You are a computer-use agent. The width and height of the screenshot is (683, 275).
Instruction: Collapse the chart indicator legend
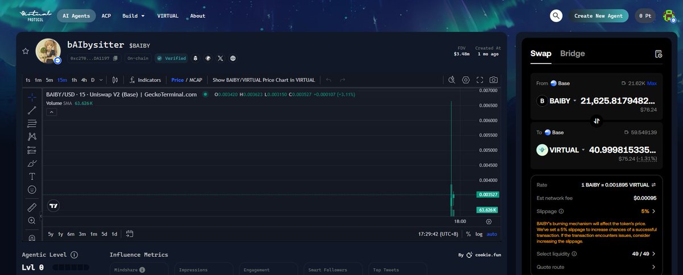(x=51, y=113)
